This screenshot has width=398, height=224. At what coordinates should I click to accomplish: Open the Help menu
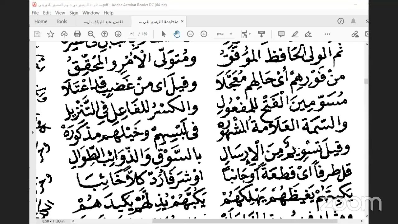(109, 13)
